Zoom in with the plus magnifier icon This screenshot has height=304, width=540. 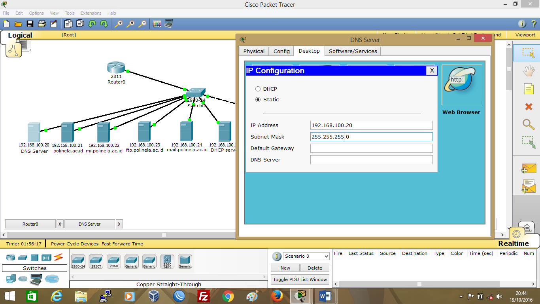pyautogui.click(x=119, y=24)
